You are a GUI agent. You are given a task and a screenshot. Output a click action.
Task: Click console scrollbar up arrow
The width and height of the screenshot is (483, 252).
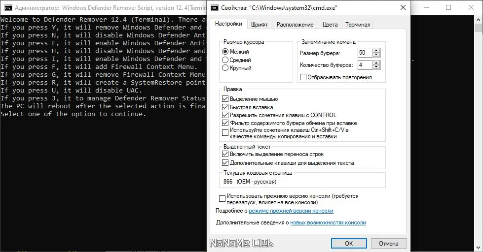479,20
